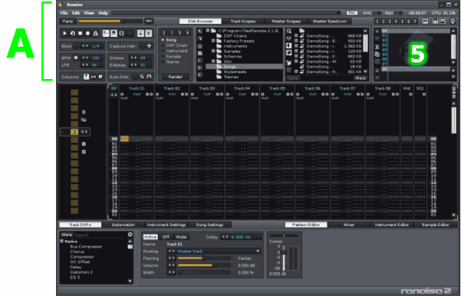
Task: Click the DSP Search input field
Action: pos(100,234)
